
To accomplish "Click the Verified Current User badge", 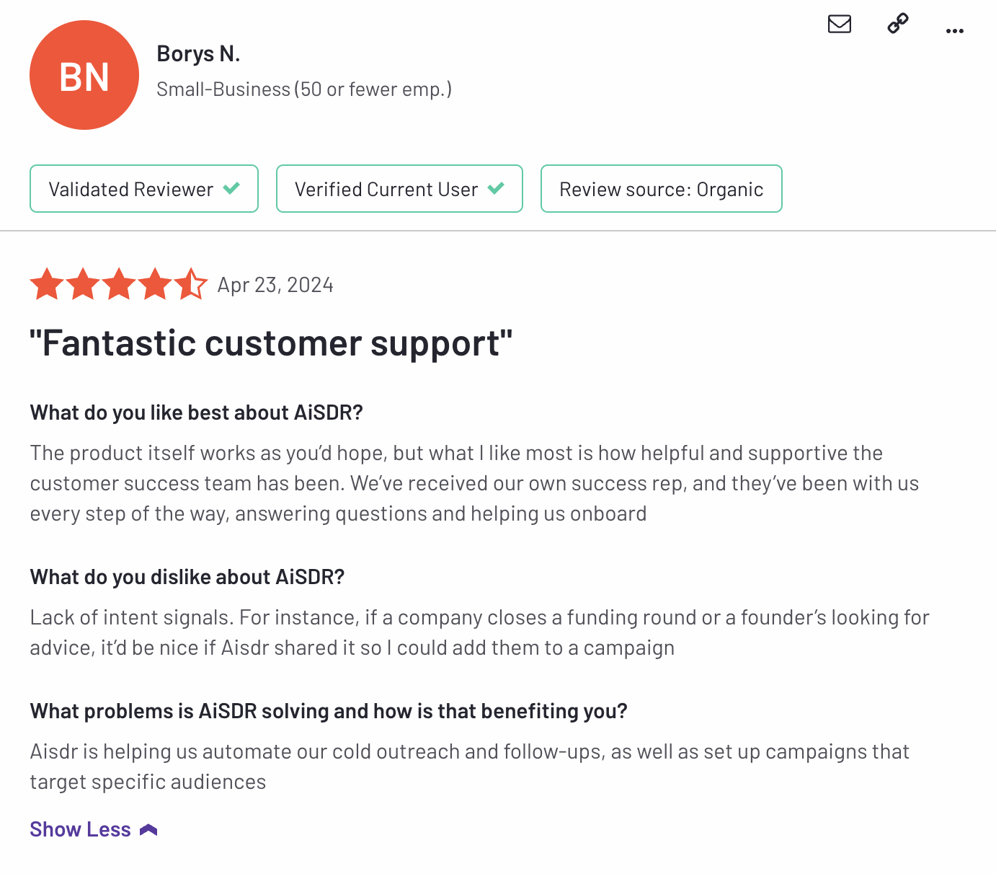I will [x=399, y=188].
